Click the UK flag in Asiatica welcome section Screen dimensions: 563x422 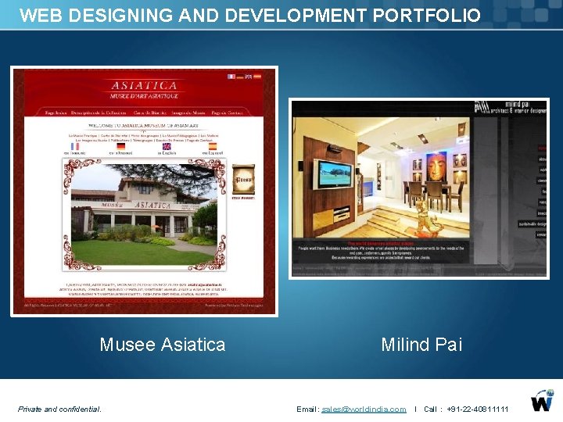pyautogui.click(x=167, y=146)
